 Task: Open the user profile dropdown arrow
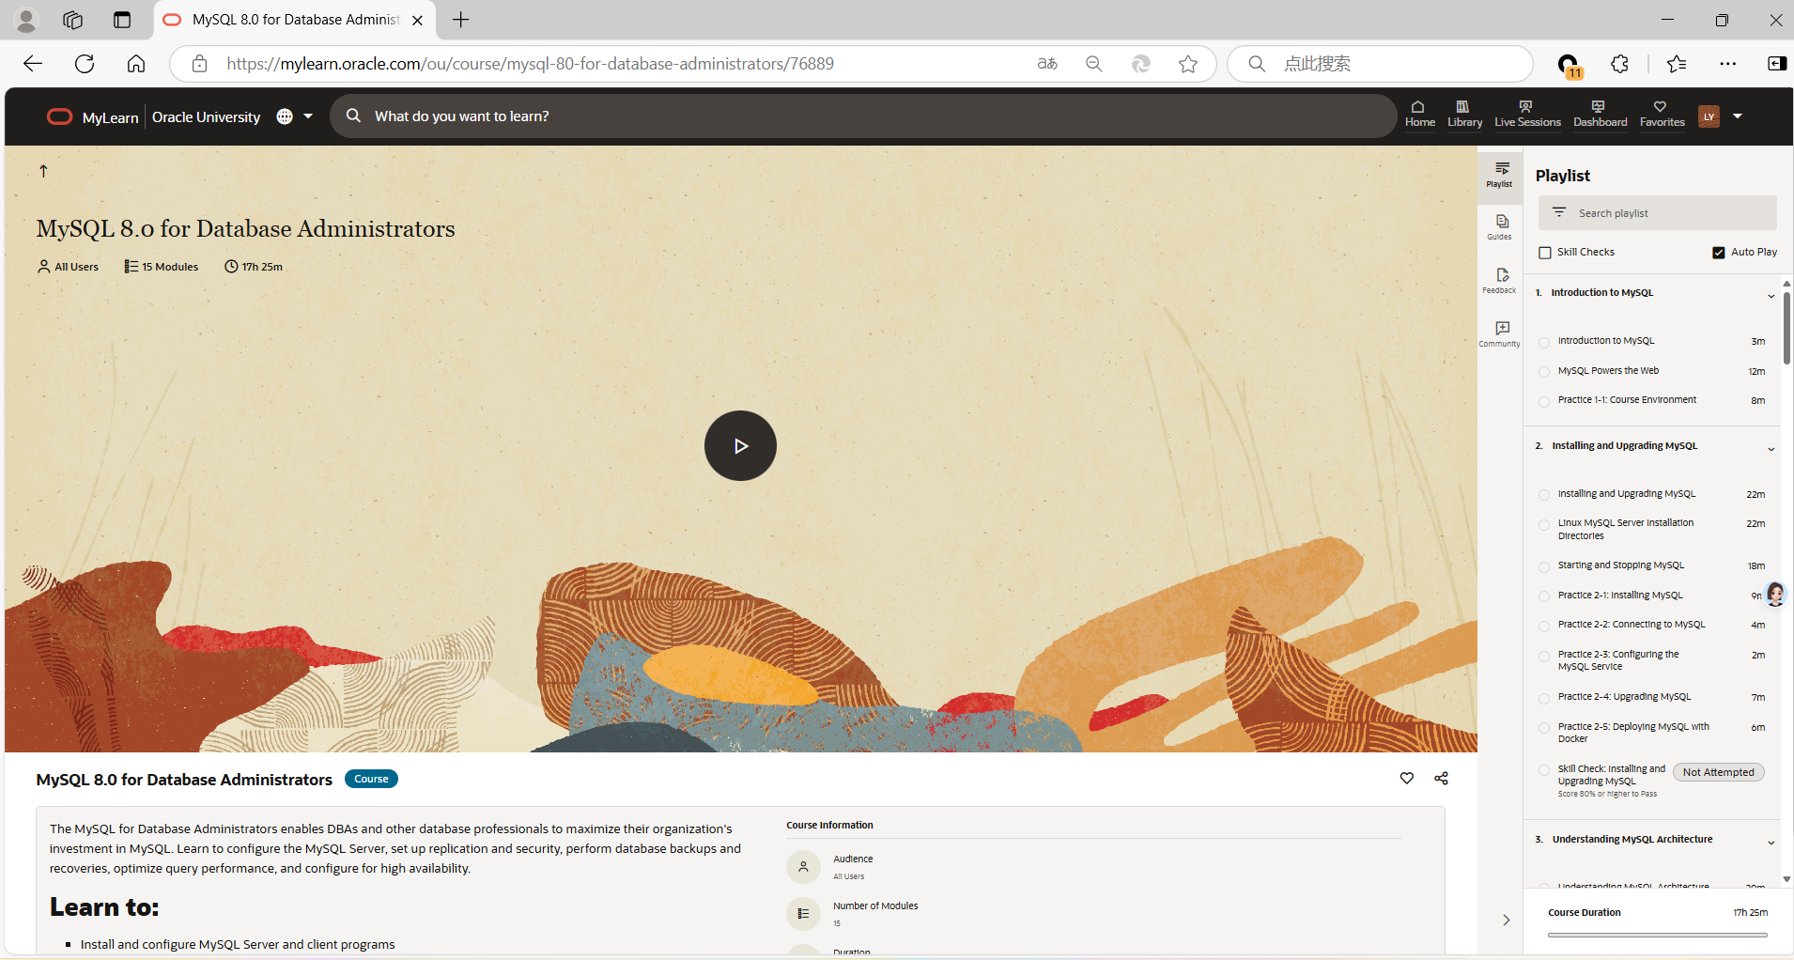[x=1738, y=116]
